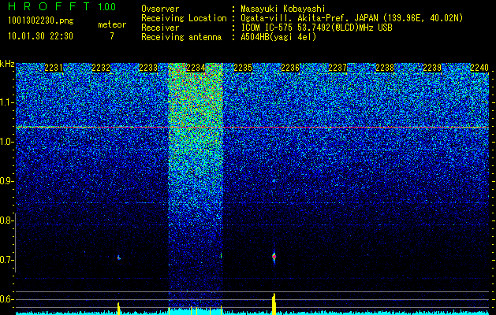Image resolution: width=496 pixels, height=315 pixels.
Task: Click the small meteor echo after 2232
Action: point(118,258)
